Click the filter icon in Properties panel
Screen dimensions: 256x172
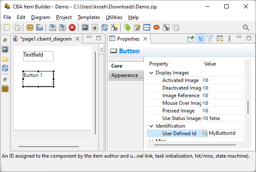[210, 39]
